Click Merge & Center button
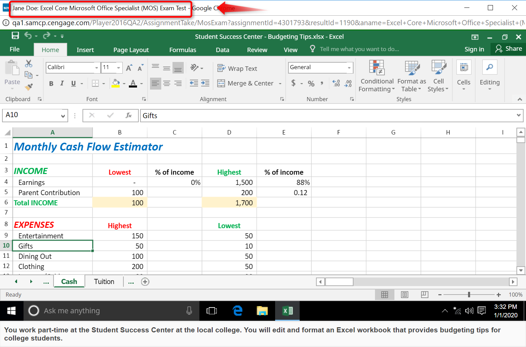This screenshot has height=347, width=526. (245, 83)
